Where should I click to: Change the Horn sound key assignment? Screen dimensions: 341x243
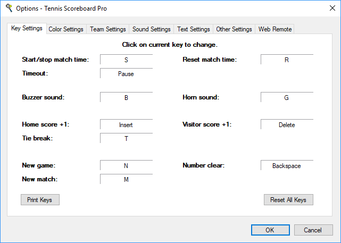point(287,98)
